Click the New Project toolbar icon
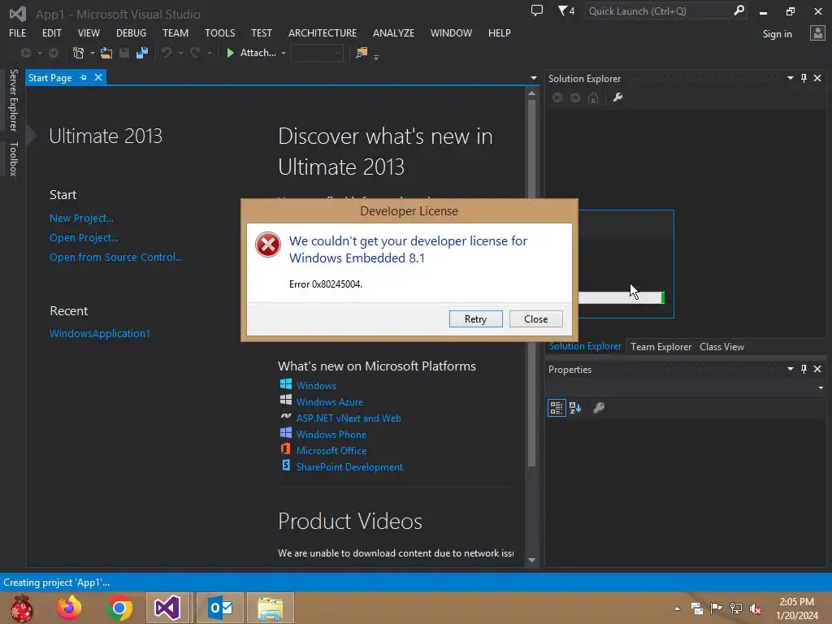The image size is (832, 624). coord(79,53)
